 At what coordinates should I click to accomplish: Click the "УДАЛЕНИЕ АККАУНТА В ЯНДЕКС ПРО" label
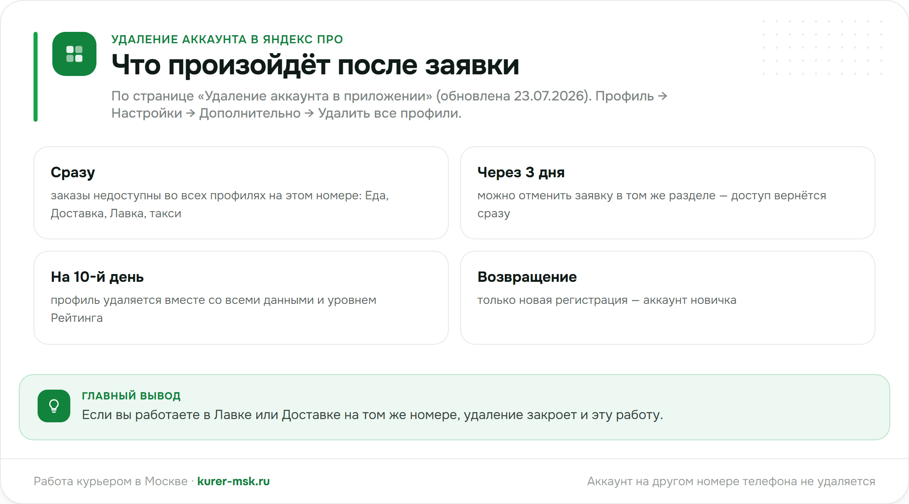pos(227,39)
